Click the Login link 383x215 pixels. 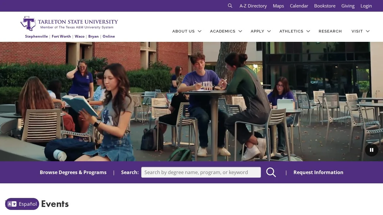[x=366, y=6]
